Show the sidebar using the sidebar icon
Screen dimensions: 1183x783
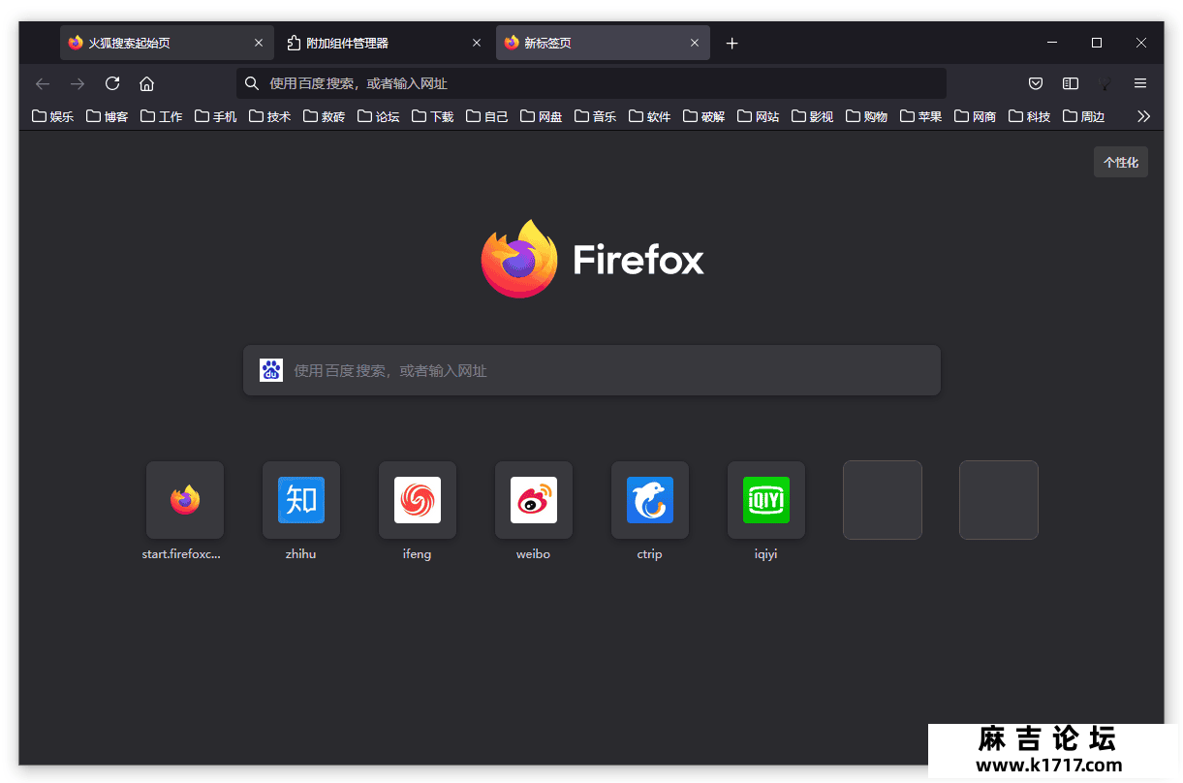1071,83
